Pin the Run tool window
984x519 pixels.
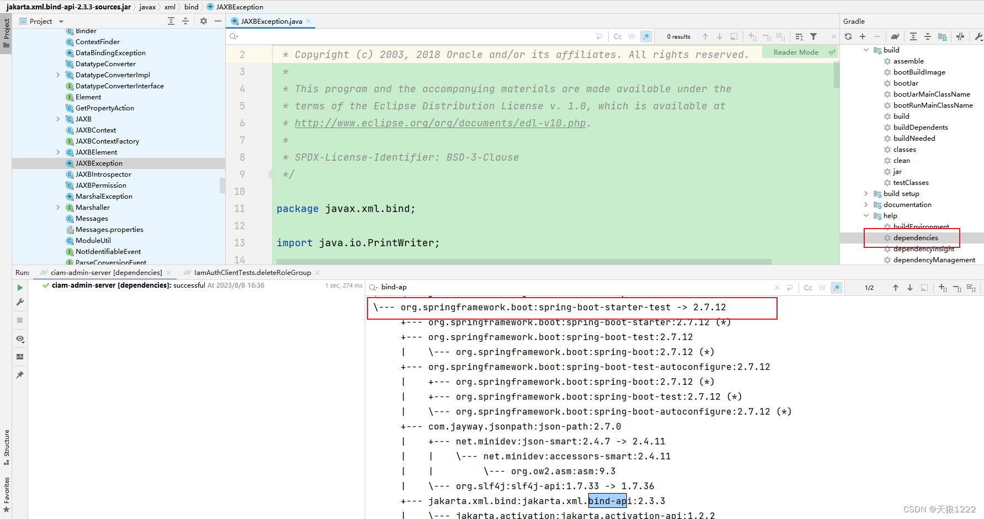click(x=20, y=375)
